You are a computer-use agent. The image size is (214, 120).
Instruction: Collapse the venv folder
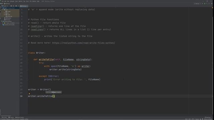(3, 10)
